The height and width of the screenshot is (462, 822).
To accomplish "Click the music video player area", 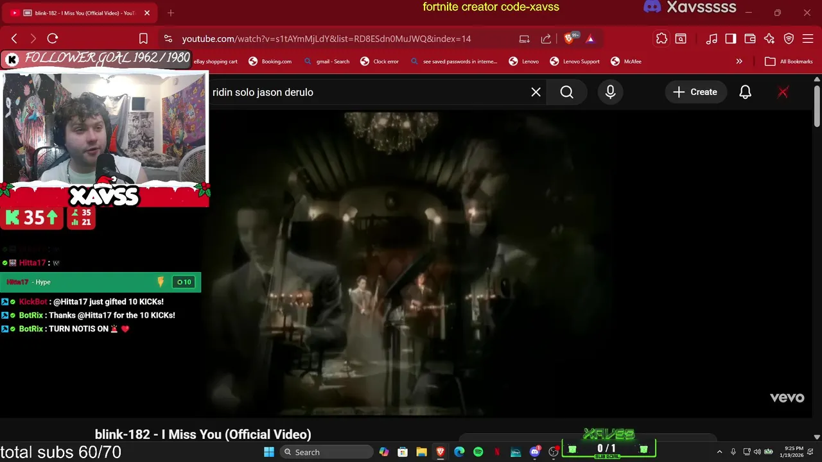I will click(507, 263).
